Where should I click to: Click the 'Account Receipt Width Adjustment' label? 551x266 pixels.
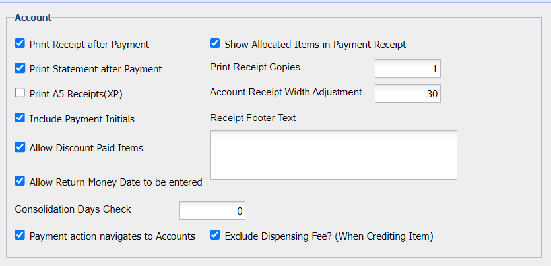tap(286, 92)
